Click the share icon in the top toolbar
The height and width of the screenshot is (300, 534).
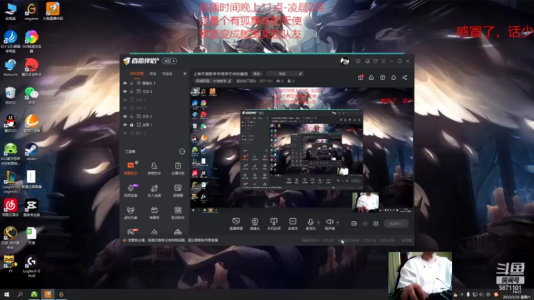(405, 77)
